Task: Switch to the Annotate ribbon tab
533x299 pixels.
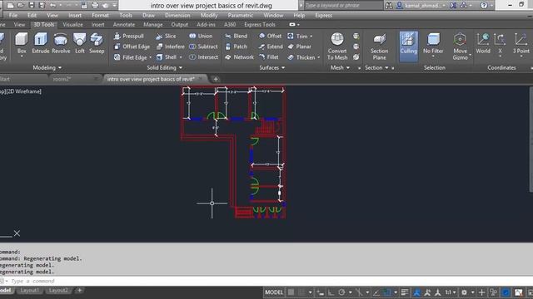Action: point(124,24)
